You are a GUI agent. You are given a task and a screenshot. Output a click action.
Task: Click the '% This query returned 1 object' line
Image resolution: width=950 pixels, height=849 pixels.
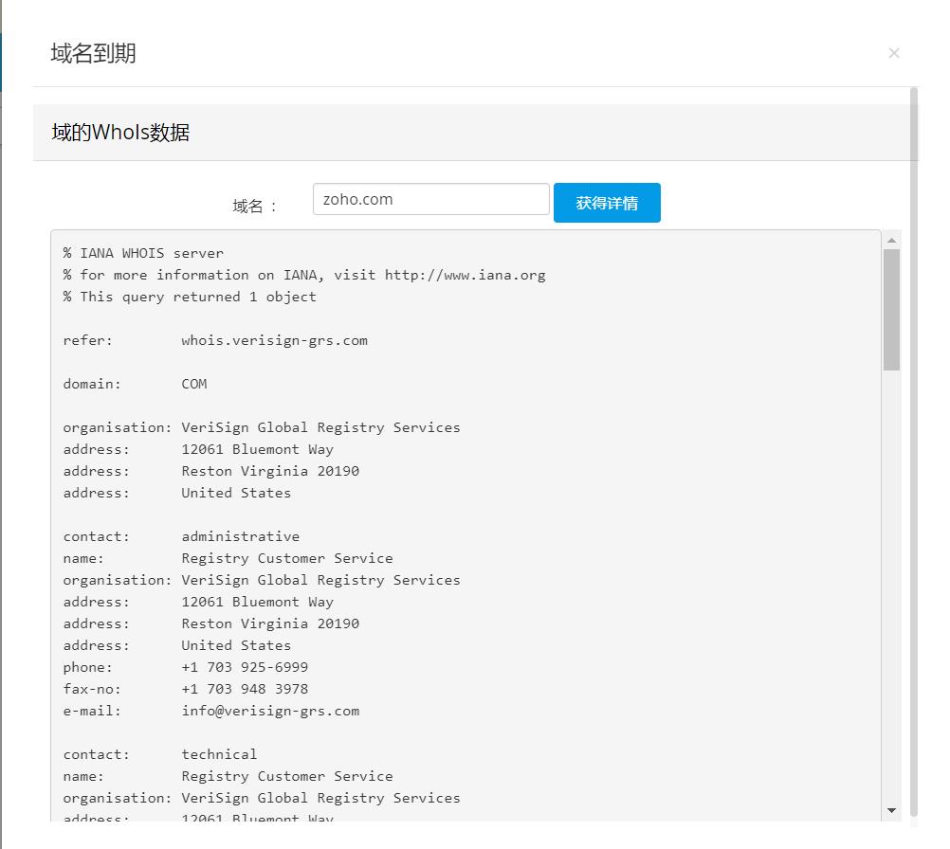pos(190,297)
